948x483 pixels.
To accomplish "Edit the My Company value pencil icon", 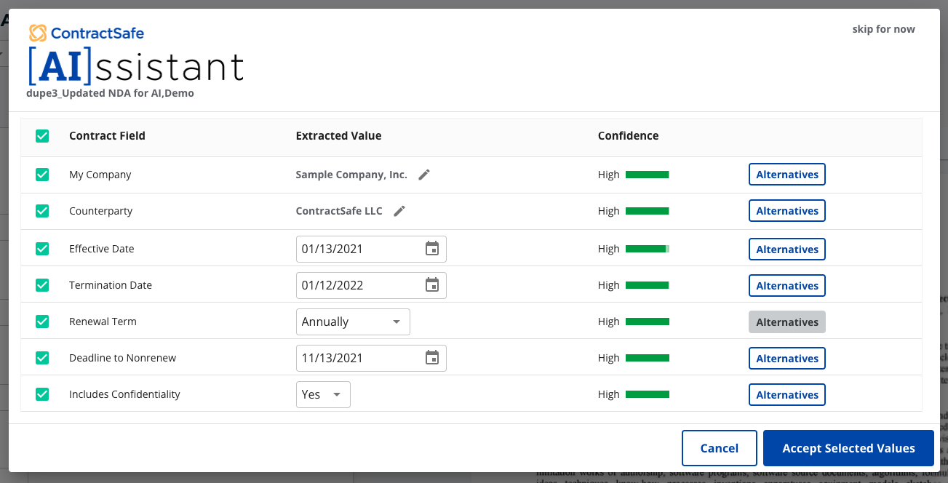I will pos(424,175).
